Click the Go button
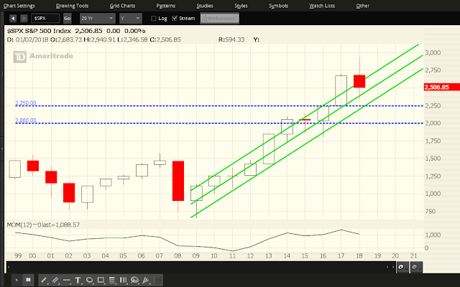The width and height of the screenshot is (460, 287). click(67, 19)
